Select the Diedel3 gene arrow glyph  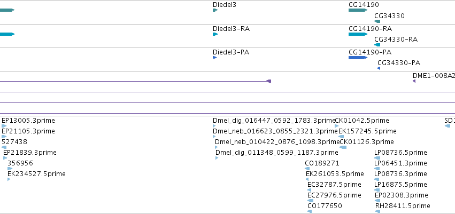tap(215, 10)
